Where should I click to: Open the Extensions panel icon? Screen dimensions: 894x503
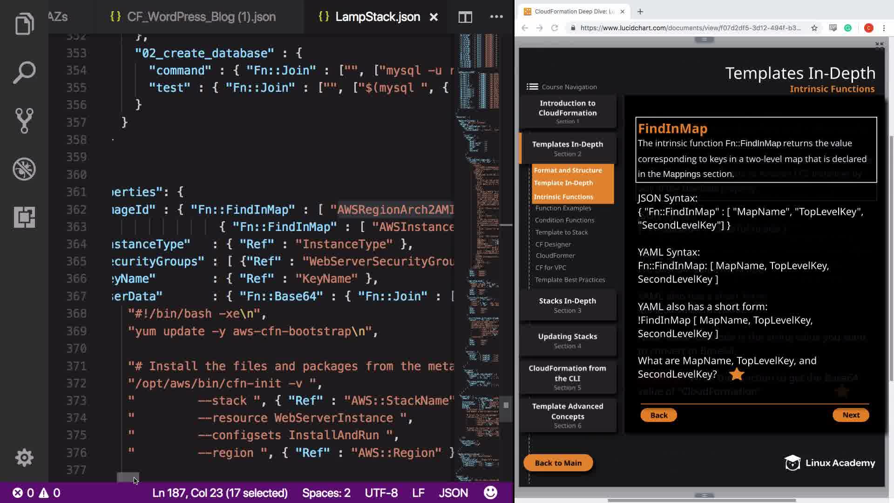tap(24, 217)
